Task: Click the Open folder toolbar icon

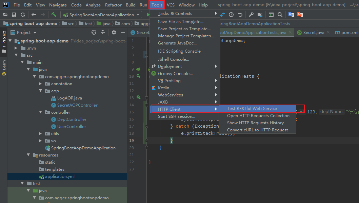Action: [5, 15]
